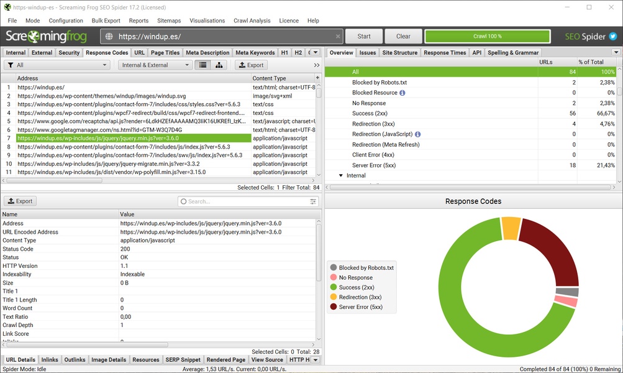Screen dimensions: 623x373
Task: Open the Help menu
Action: tap(313, 21)
